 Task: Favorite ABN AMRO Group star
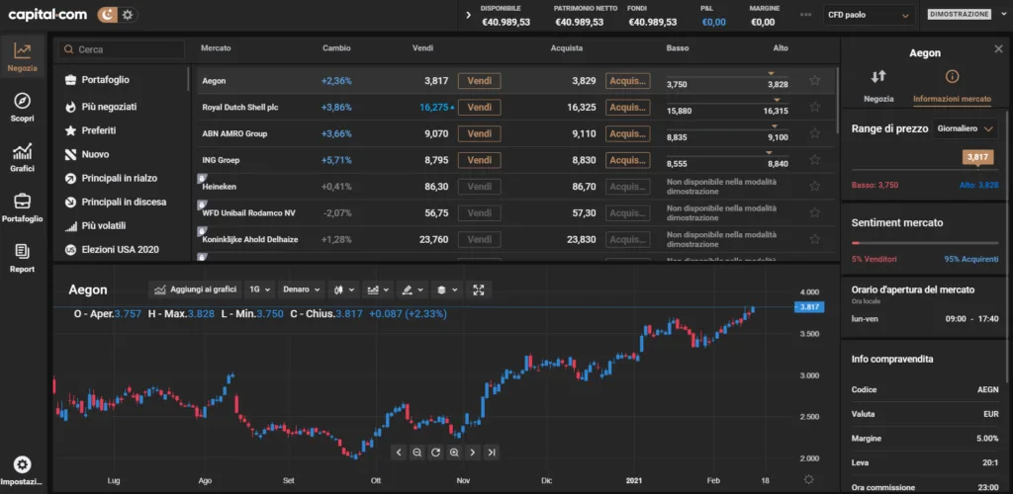815,133
